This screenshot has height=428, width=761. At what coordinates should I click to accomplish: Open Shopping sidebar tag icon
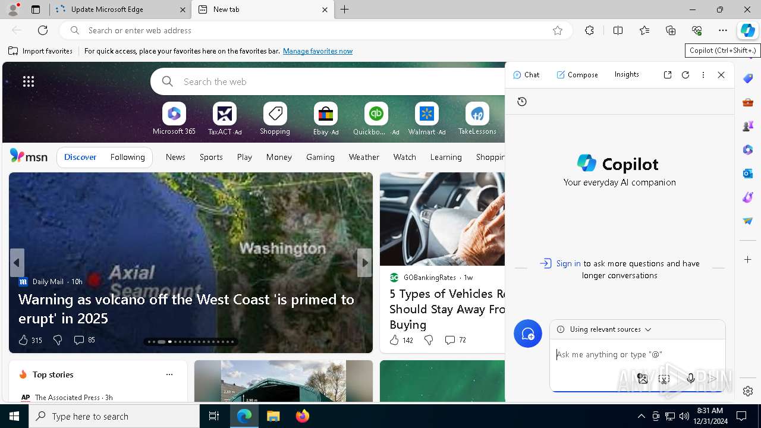click(x=748, y=78)
